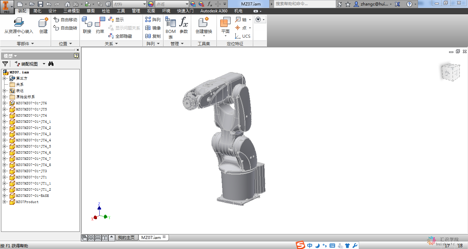Screen dimensions: 468x249
Task: Click 显示 show relationships
Action: tap(116, 20)
